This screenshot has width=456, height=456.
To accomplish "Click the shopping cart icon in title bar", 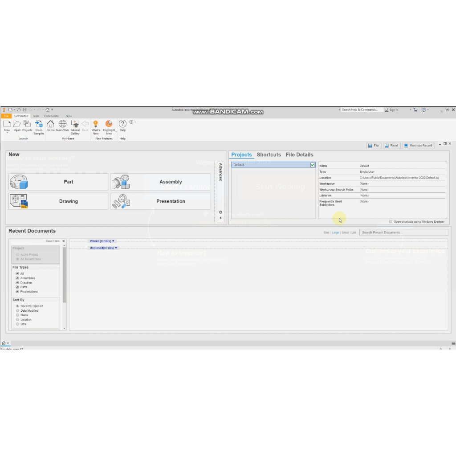I will click(415, 110).
